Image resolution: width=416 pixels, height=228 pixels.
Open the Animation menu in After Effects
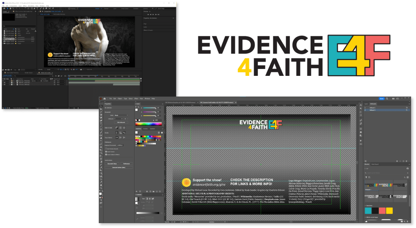click(31, 6)
